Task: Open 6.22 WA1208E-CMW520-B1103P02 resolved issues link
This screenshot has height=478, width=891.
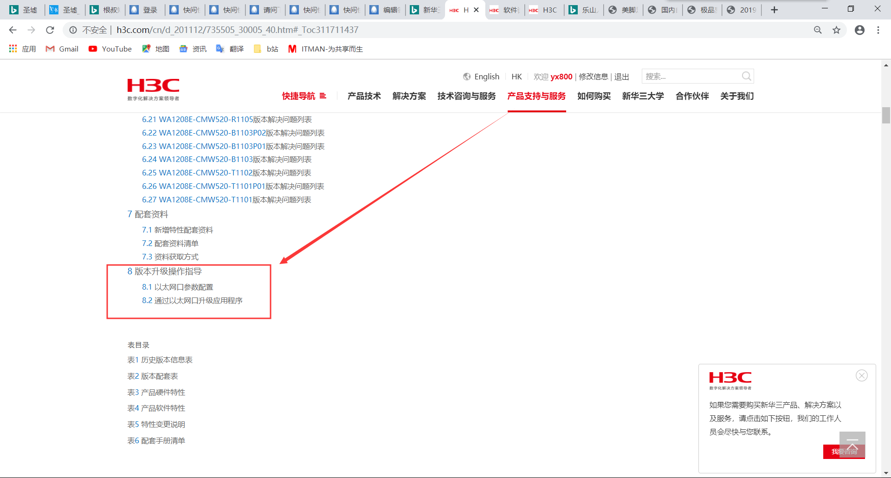Action: pos(233,133)
